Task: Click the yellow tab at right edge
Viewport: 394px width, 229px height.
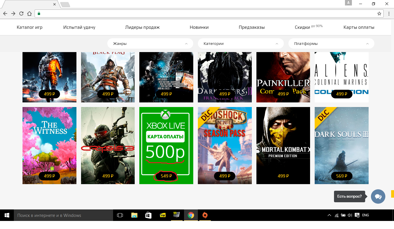Action: 393,194
